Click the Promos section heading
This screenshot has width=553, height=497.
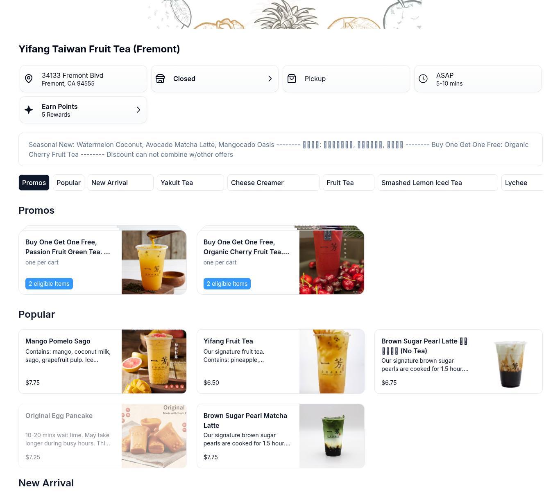click(x=36, y=210)
